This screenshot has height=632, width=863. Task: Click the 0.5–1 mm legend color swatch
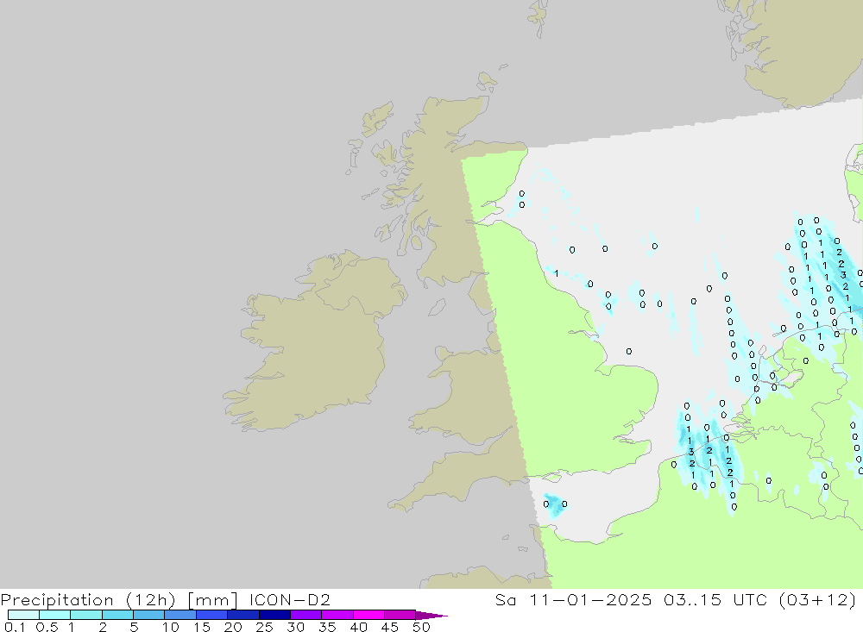pos(54,615)
